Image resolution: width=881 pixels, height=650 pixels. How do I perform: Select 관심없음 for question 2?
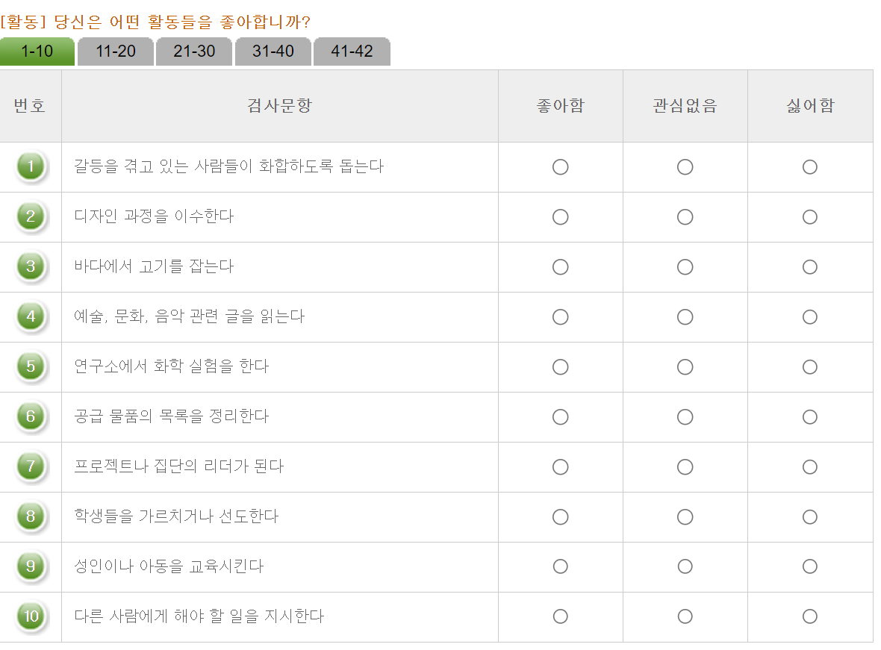point(685,217)
